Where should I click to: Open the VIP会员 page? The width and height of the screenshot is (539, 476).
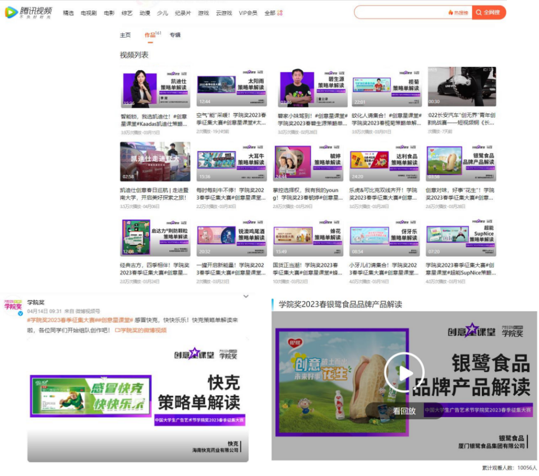pyautogui.click(x=248, y=13)
